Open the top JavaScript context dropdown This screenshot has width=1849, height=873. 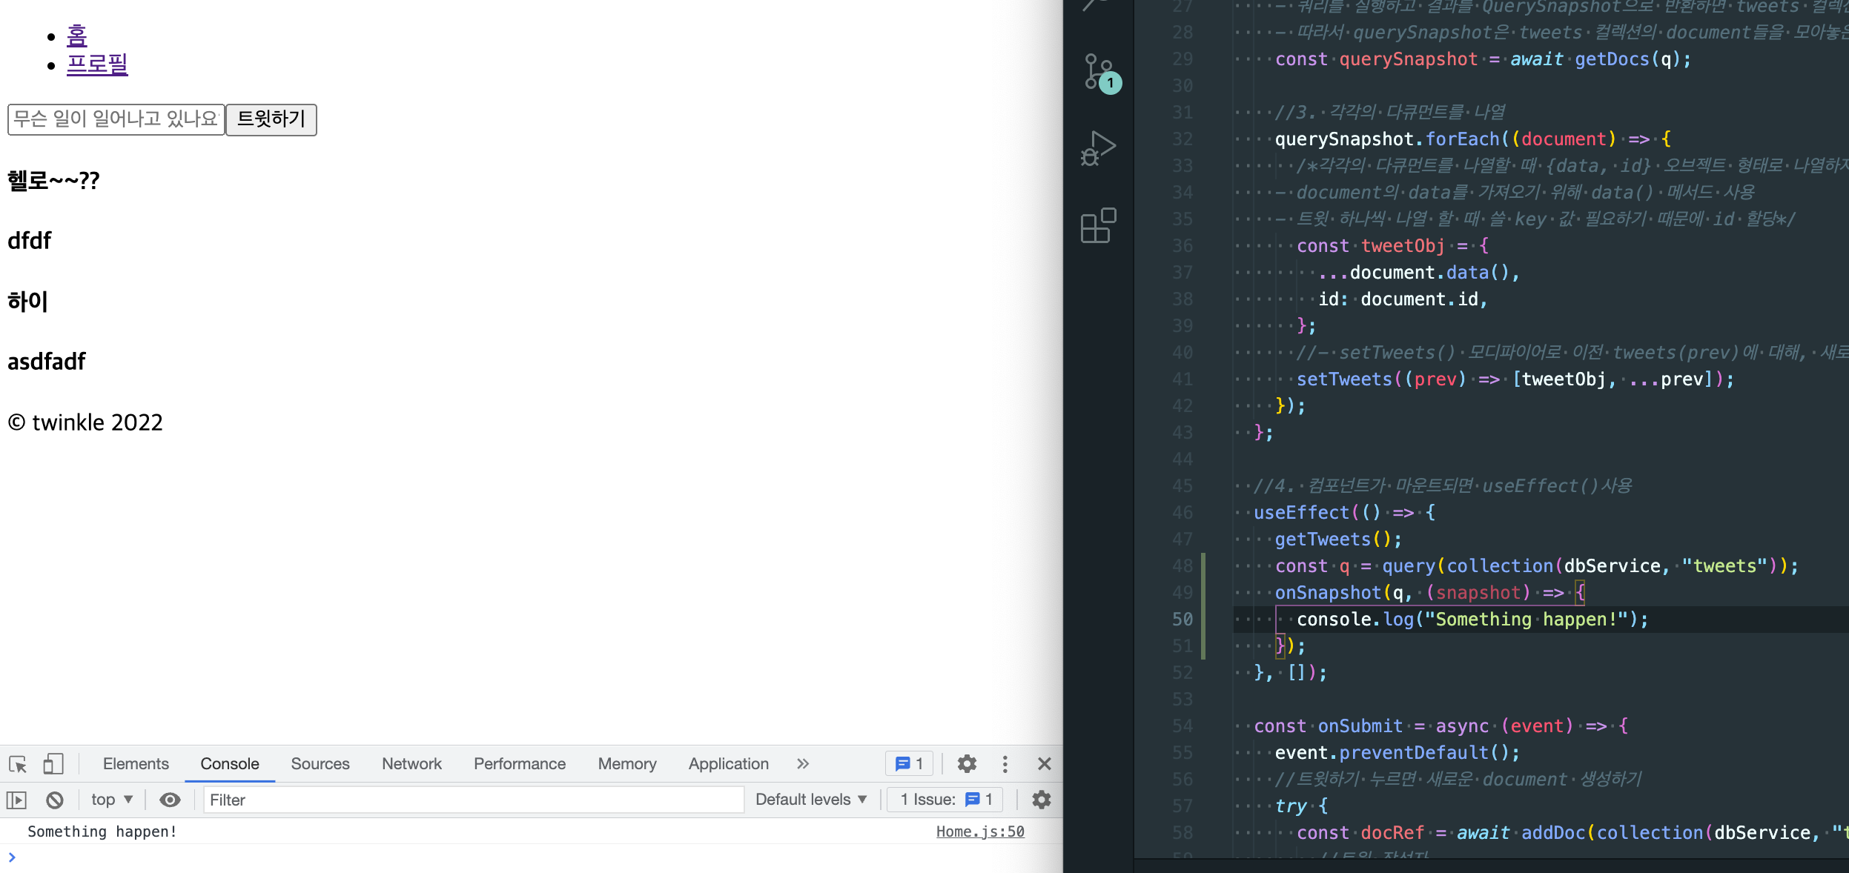click(x=111, y=800)
